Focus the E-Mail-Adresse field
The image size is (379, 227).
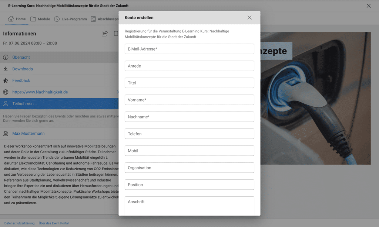pyautogui.click(x=189, y=49)
